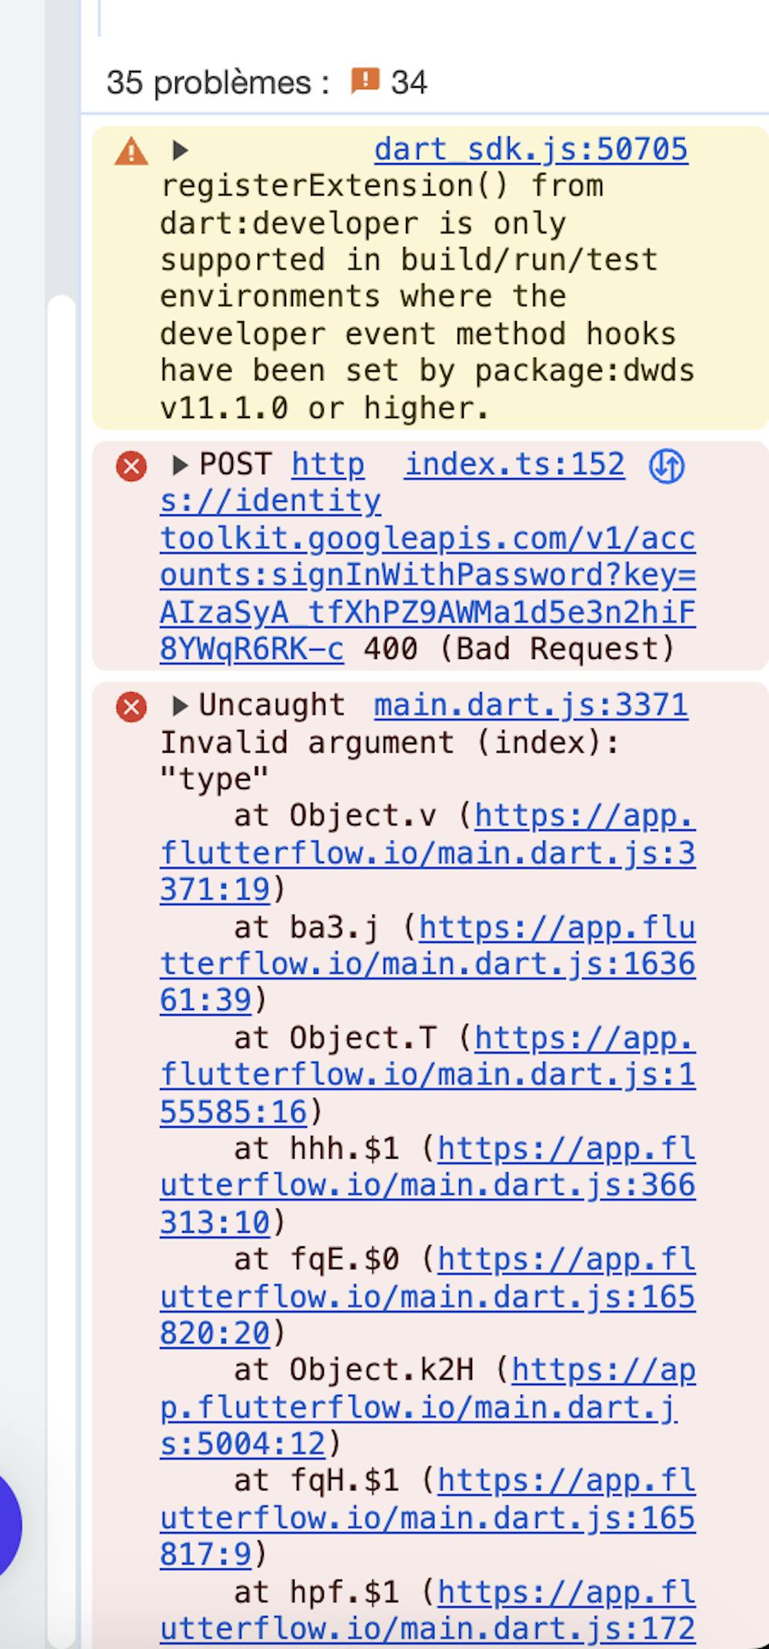This screenshot has width=769, height=1649.
Task: Click the yellow warning triangle icon
Action: [131, 151]
